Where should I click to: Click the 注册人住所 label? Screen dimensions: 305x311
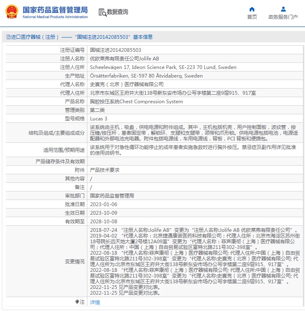[x=72, y=67]
